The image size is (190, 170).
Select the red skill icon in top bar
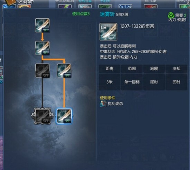pos(151,6)
